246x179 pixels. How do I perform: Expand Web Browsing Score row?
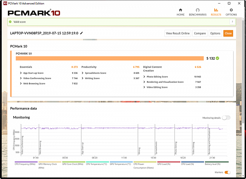21,83
